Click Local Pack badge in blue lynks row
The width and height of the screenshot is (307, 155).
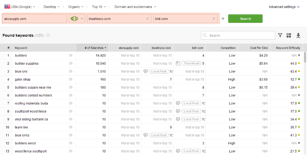pyautogui.click(x=159, y=135)
